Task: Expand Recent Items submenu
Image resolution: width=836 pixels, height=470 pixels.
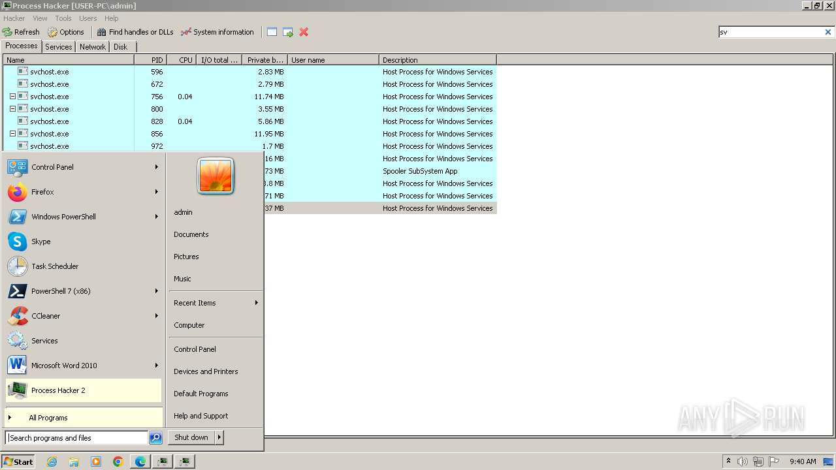Action: click(216, 303)
